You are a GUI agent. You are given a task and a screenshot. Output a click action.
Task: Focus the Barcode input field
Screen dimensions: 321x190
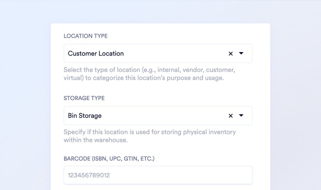coord(158,175)
